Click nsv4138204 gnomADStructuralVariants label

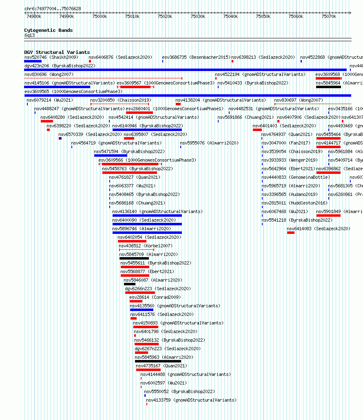pos(221,100)
